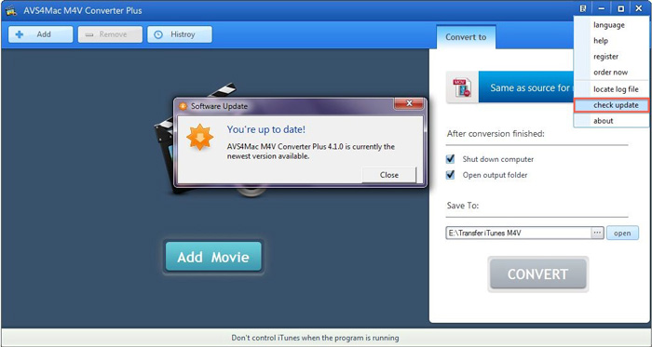
Task: Click the Save To path field
Action: click(518, 233)
